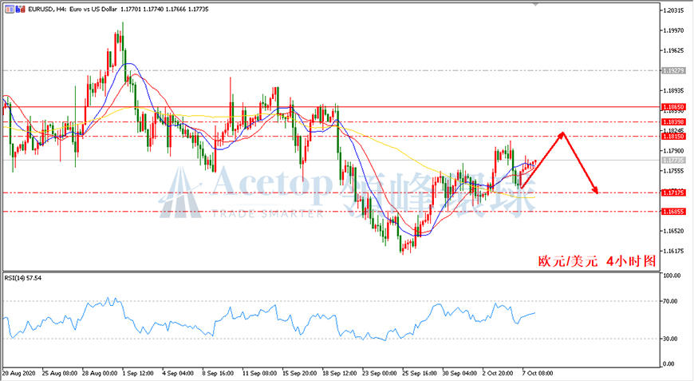Click the 23 Sep 00:00 time label
Viewport: 694px width, 381px height.
[380, 374]
